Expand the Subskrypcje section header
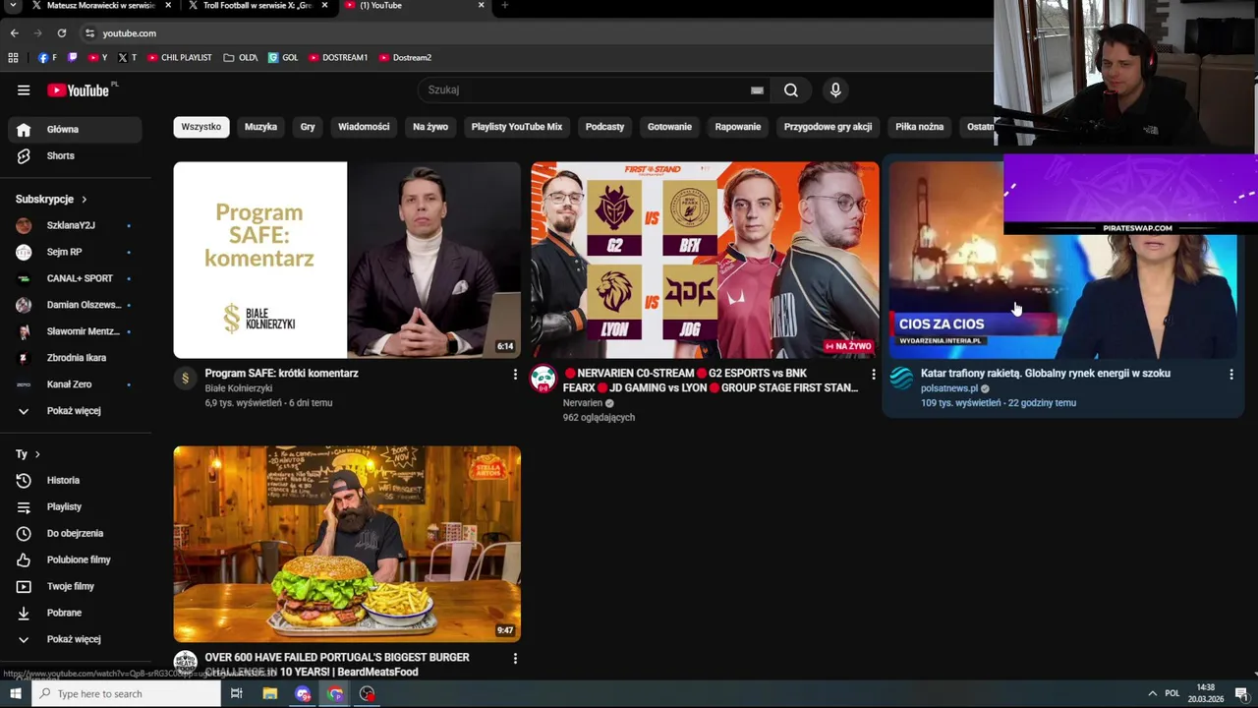 (51, 200)
